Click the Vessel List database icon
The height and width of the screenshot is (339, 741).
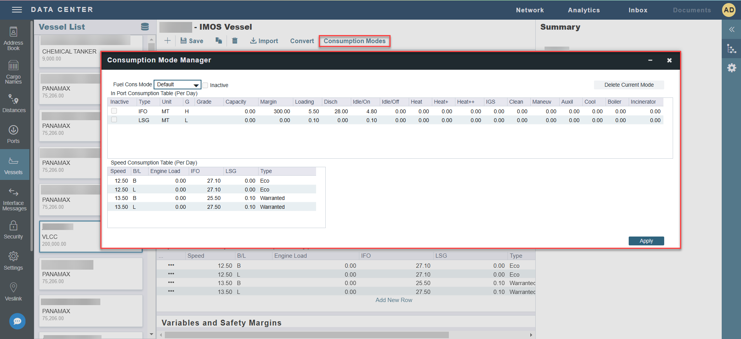tap(145, 27)
